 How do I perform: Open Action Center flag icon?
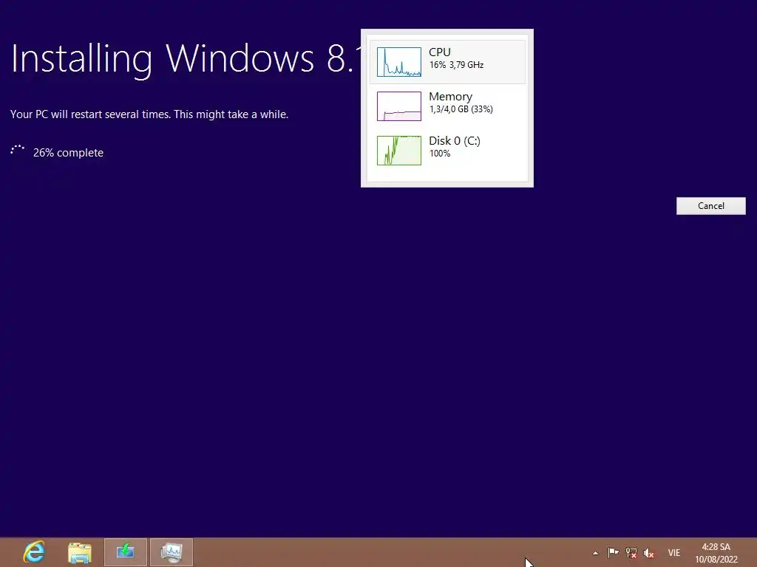tap(613, 552)
